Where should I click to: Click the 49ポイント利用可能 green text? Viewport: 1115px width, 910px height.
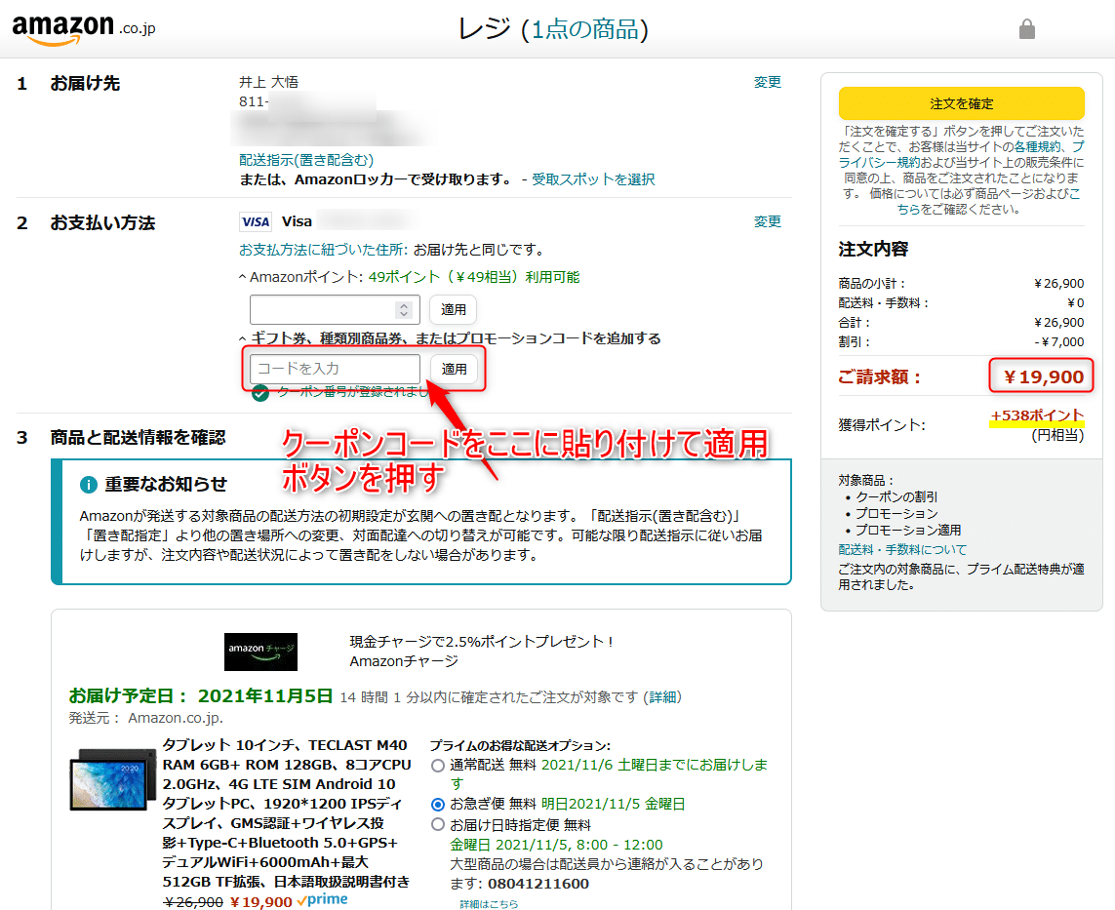coord(473,277)
